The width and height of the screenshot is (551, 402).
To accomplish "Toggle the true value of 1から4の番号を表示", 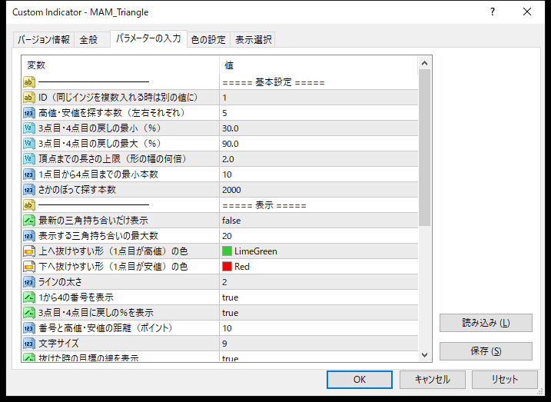I will click(x=319, y=297).
